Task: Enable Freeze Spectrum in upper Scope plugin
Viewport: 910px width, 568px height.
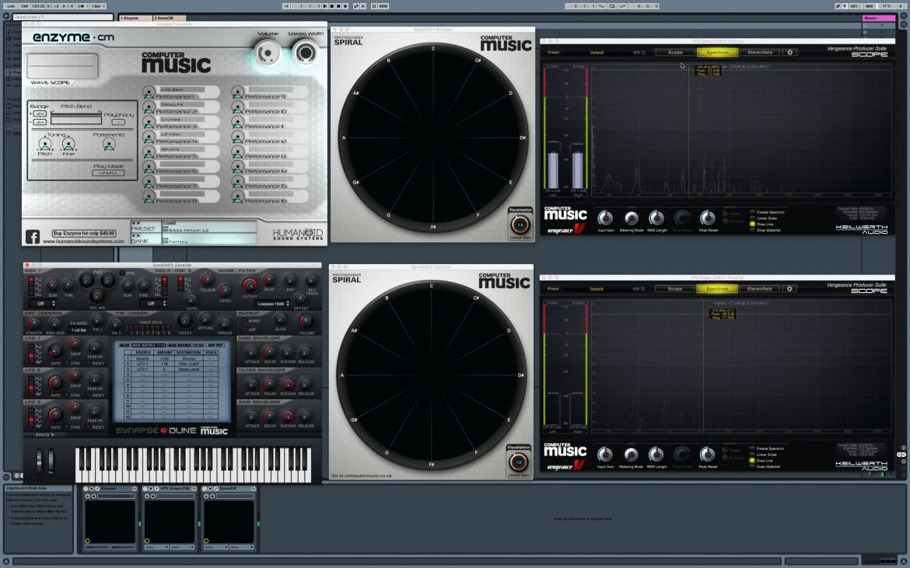Action: coord(753,212)
